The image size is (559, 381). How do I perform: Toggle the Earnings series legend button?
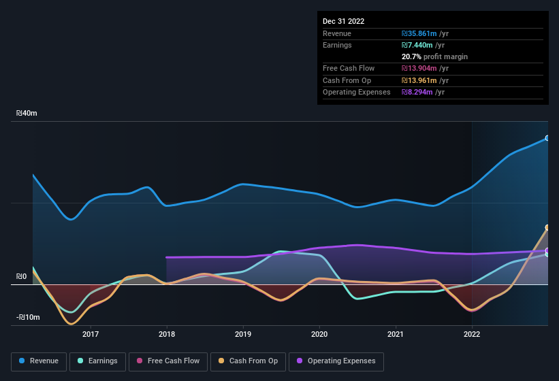tap(97, 361)
